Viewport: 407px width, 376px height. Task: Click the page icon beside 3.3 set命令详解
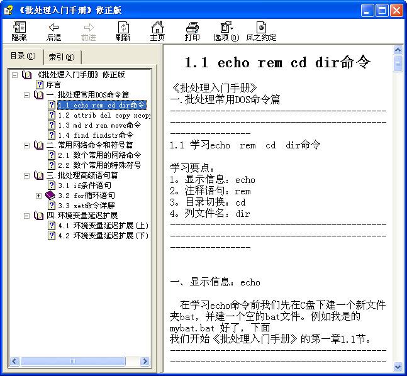(52, 206)
